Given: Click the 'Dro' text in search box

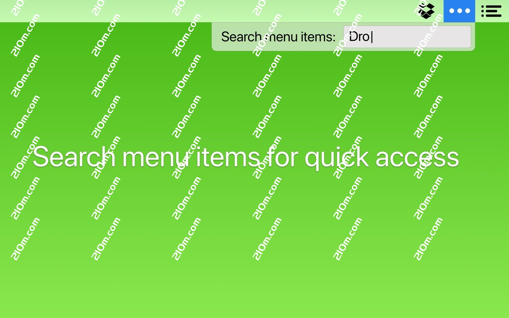Looking at the screenshot, I should click(359, 37).
